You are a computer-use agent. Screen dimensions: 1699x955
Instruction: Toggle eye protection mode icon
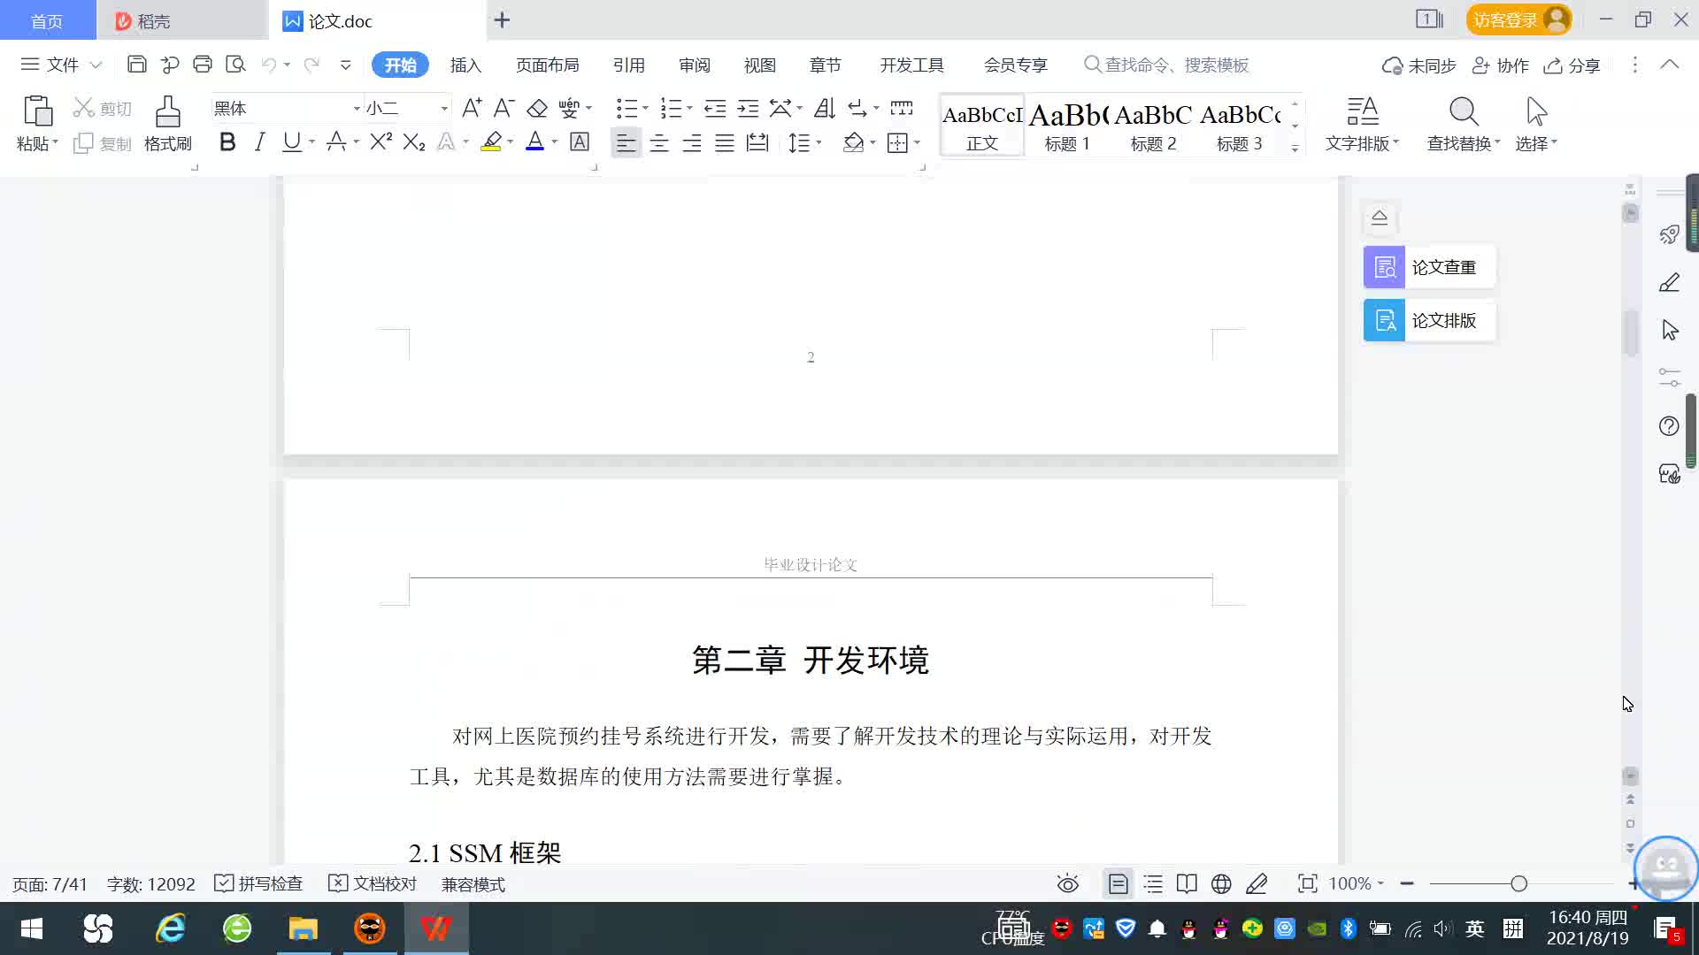click(1068, 883)
